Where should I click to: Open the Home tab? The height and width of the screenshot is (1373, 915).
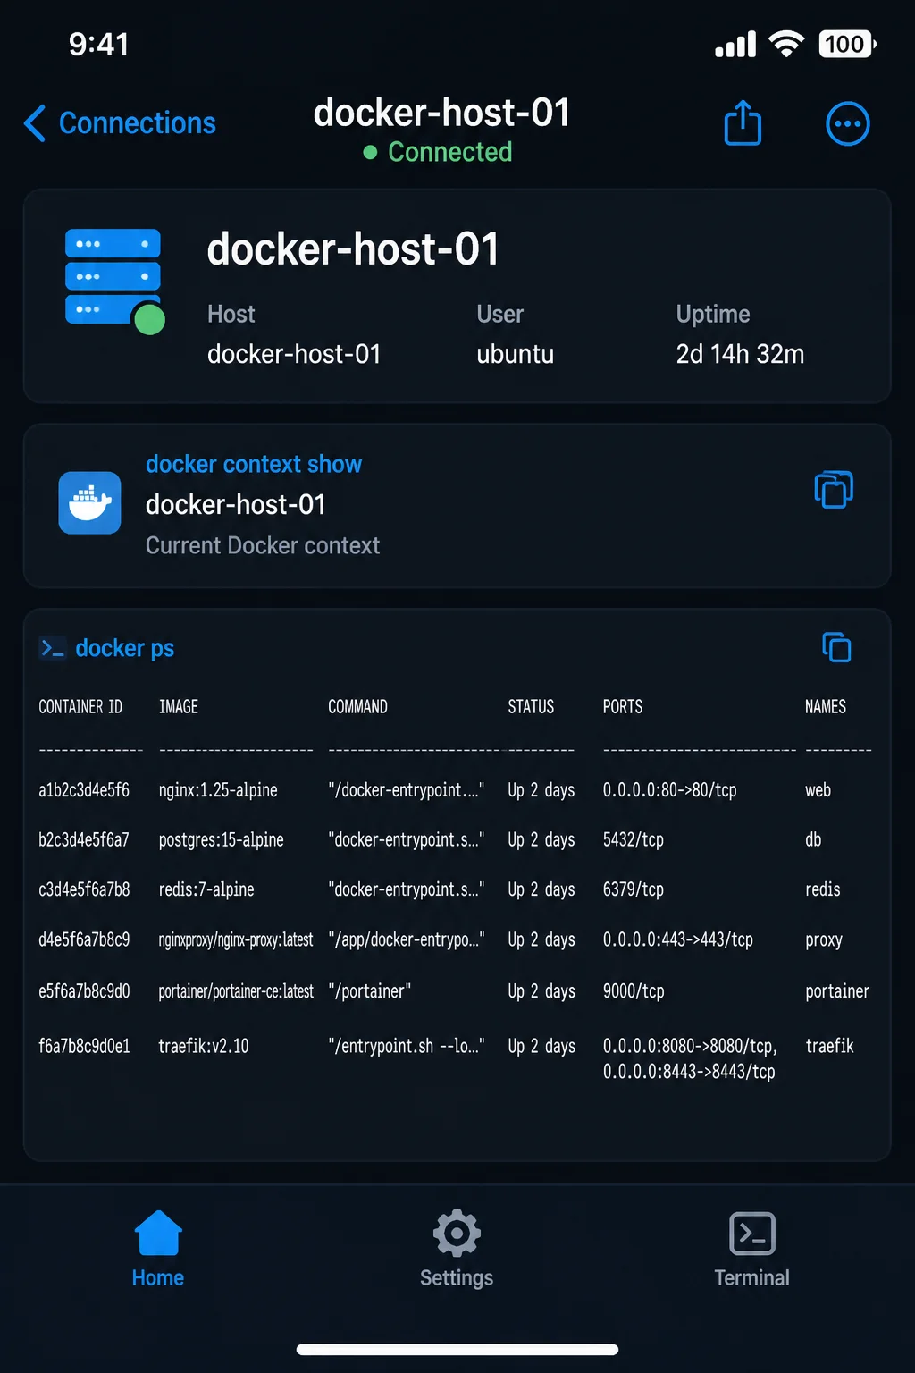pos(158,1249)
